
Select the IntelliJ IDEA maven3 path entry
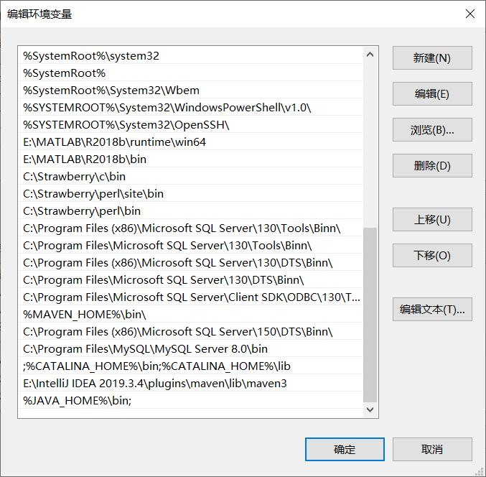190,384
